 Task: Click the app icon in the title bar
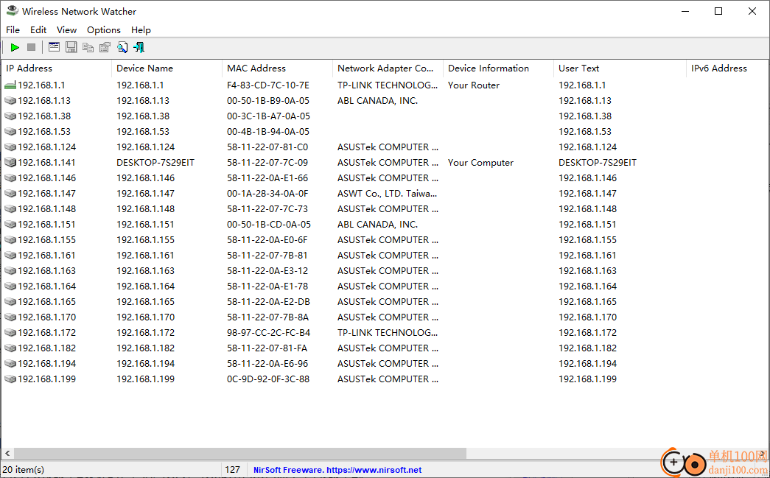click(13, 11)
